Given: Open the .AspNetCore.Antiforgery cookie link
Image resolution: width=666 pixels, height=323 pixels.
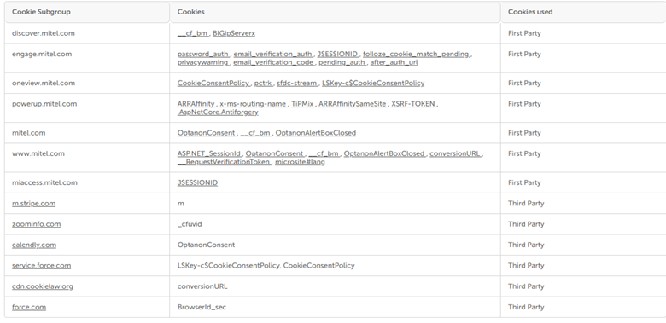Looking at the screenshot, I should 218,112.
